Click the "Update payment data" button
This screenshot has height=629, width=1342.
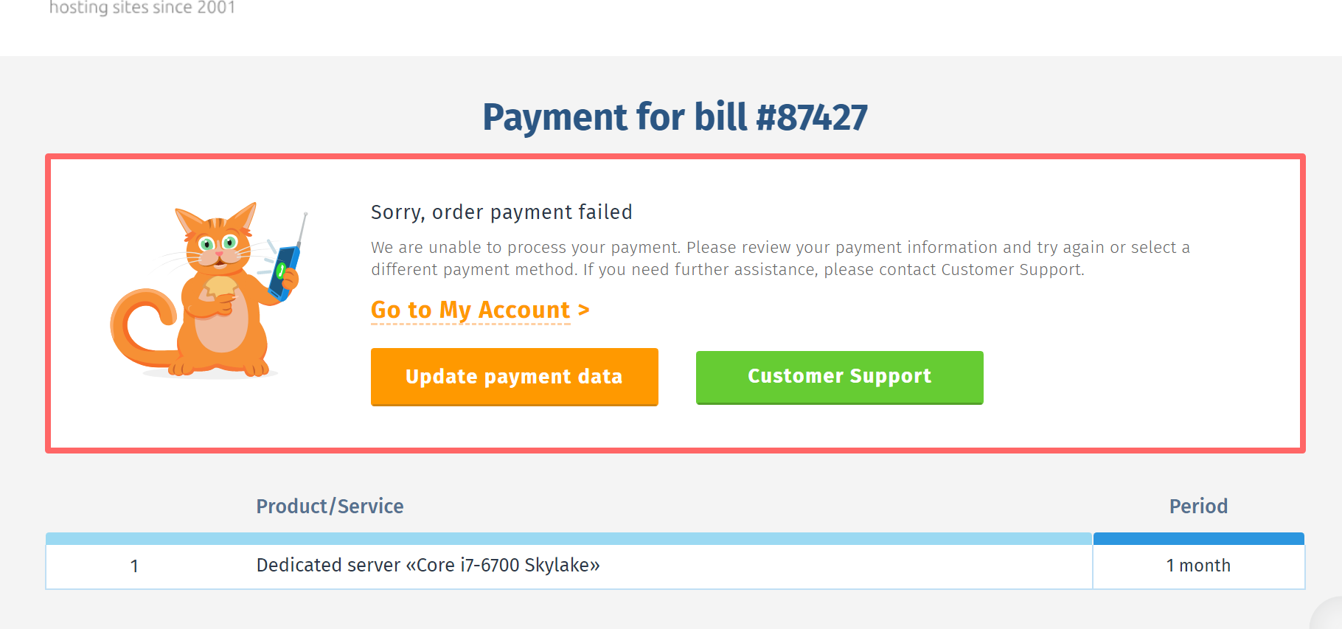pyautogui.click(x=514, y=376)
